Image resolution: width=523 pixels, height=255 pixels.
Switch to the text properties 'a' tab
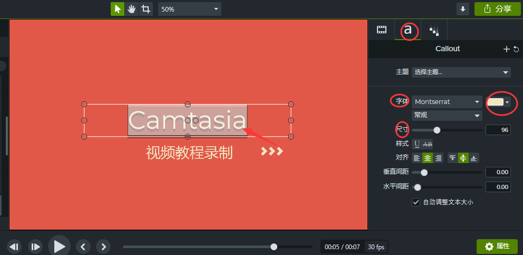(408, 30)
